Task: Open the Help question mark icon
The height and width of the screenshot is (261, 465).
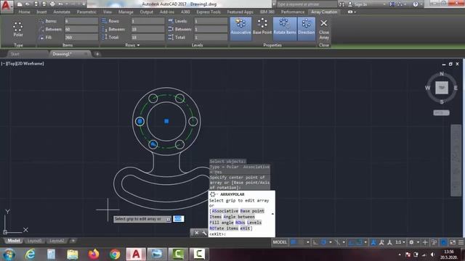Action: (x=415, y=4)
